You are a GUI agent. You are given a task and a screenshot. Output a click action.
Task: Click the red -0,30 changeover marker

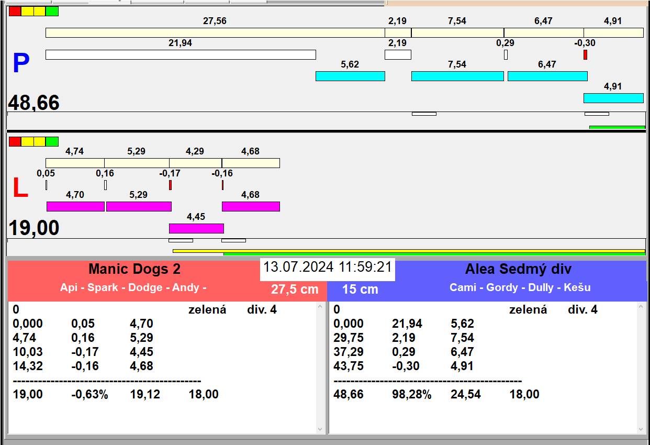[585, 54]
